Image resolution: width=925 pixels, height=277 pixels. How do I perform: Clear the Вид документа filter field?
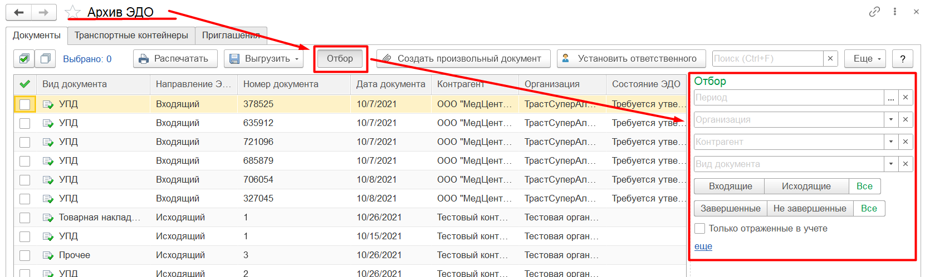pos(906,164)
